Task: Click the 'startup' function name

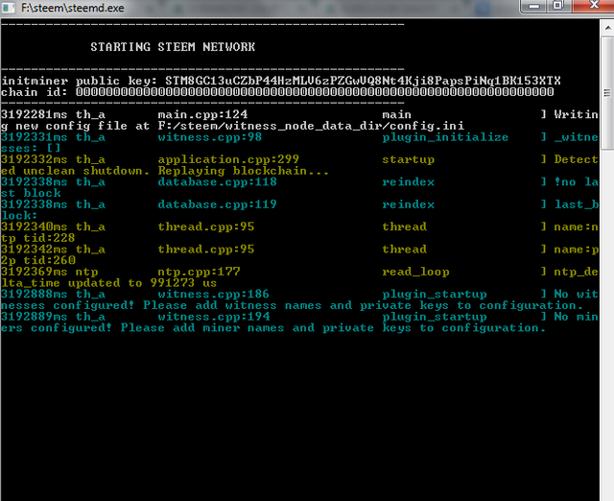Action: point(408,159)
